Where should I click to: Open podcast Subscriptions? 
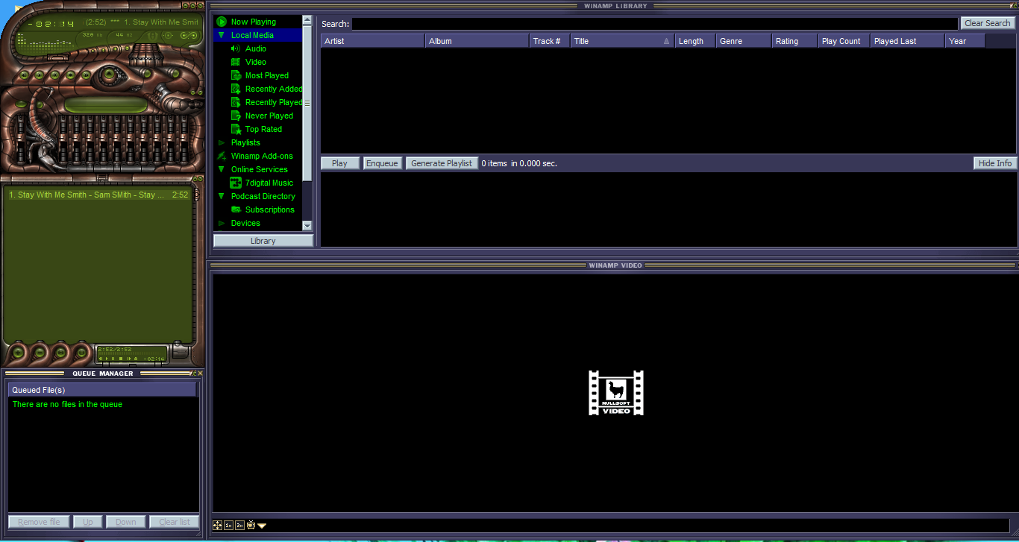coord(270,209)
